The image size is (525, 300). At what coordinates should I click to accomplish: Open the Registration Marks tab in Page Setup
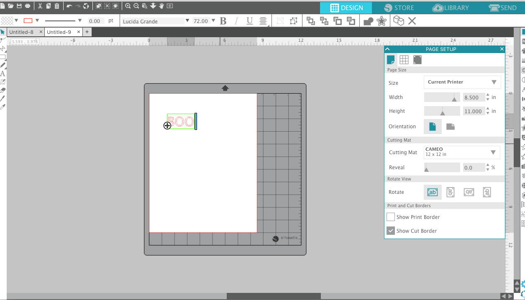point(417,60)
